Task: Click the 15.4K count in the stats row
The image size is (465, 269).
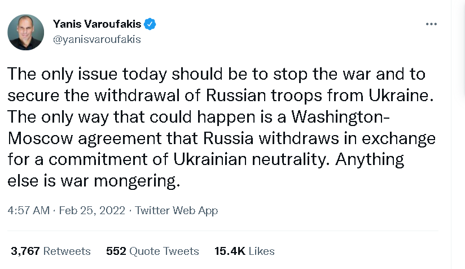Action: tap(230, 251)
